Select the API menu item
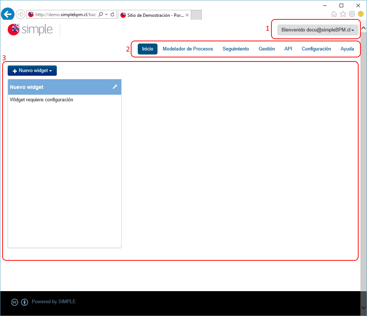 [288, 49]
